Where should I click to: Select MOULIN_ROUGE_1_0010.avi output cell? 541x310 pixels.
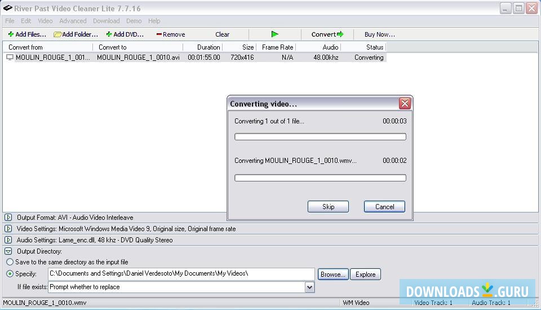(138, 57)
